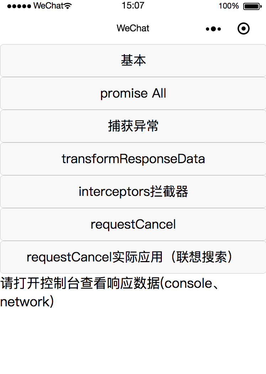Click the Wi-Fi signal icon
The image size is (266, 374).
click(68, 6)
